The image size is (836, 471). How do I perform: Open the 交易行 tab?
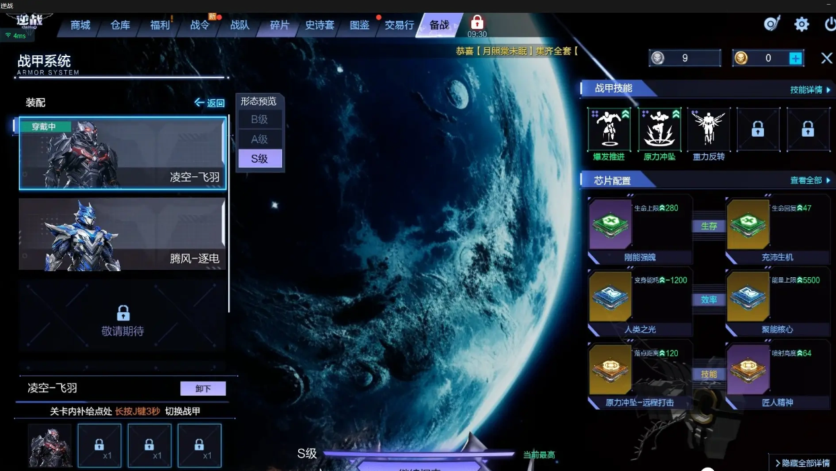pyautogui.click(x=399, y=25)
